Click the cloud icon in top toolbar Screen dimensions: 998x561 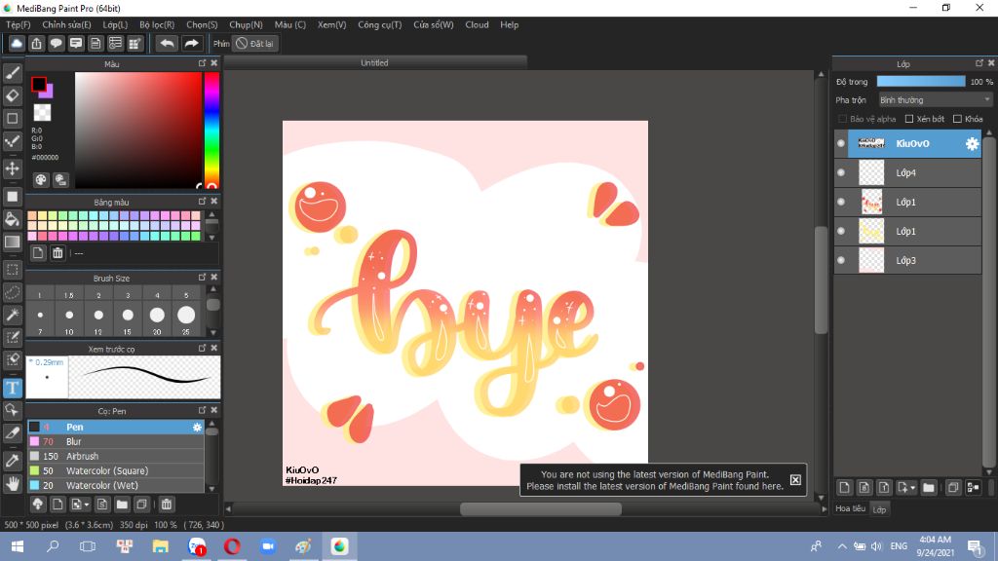[x=17, y=43]
